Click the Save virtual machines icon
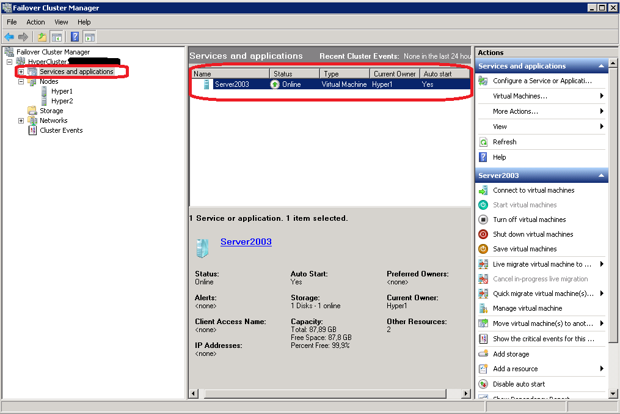The height and width of the screenshot is (414, 620). coord(483,249)
